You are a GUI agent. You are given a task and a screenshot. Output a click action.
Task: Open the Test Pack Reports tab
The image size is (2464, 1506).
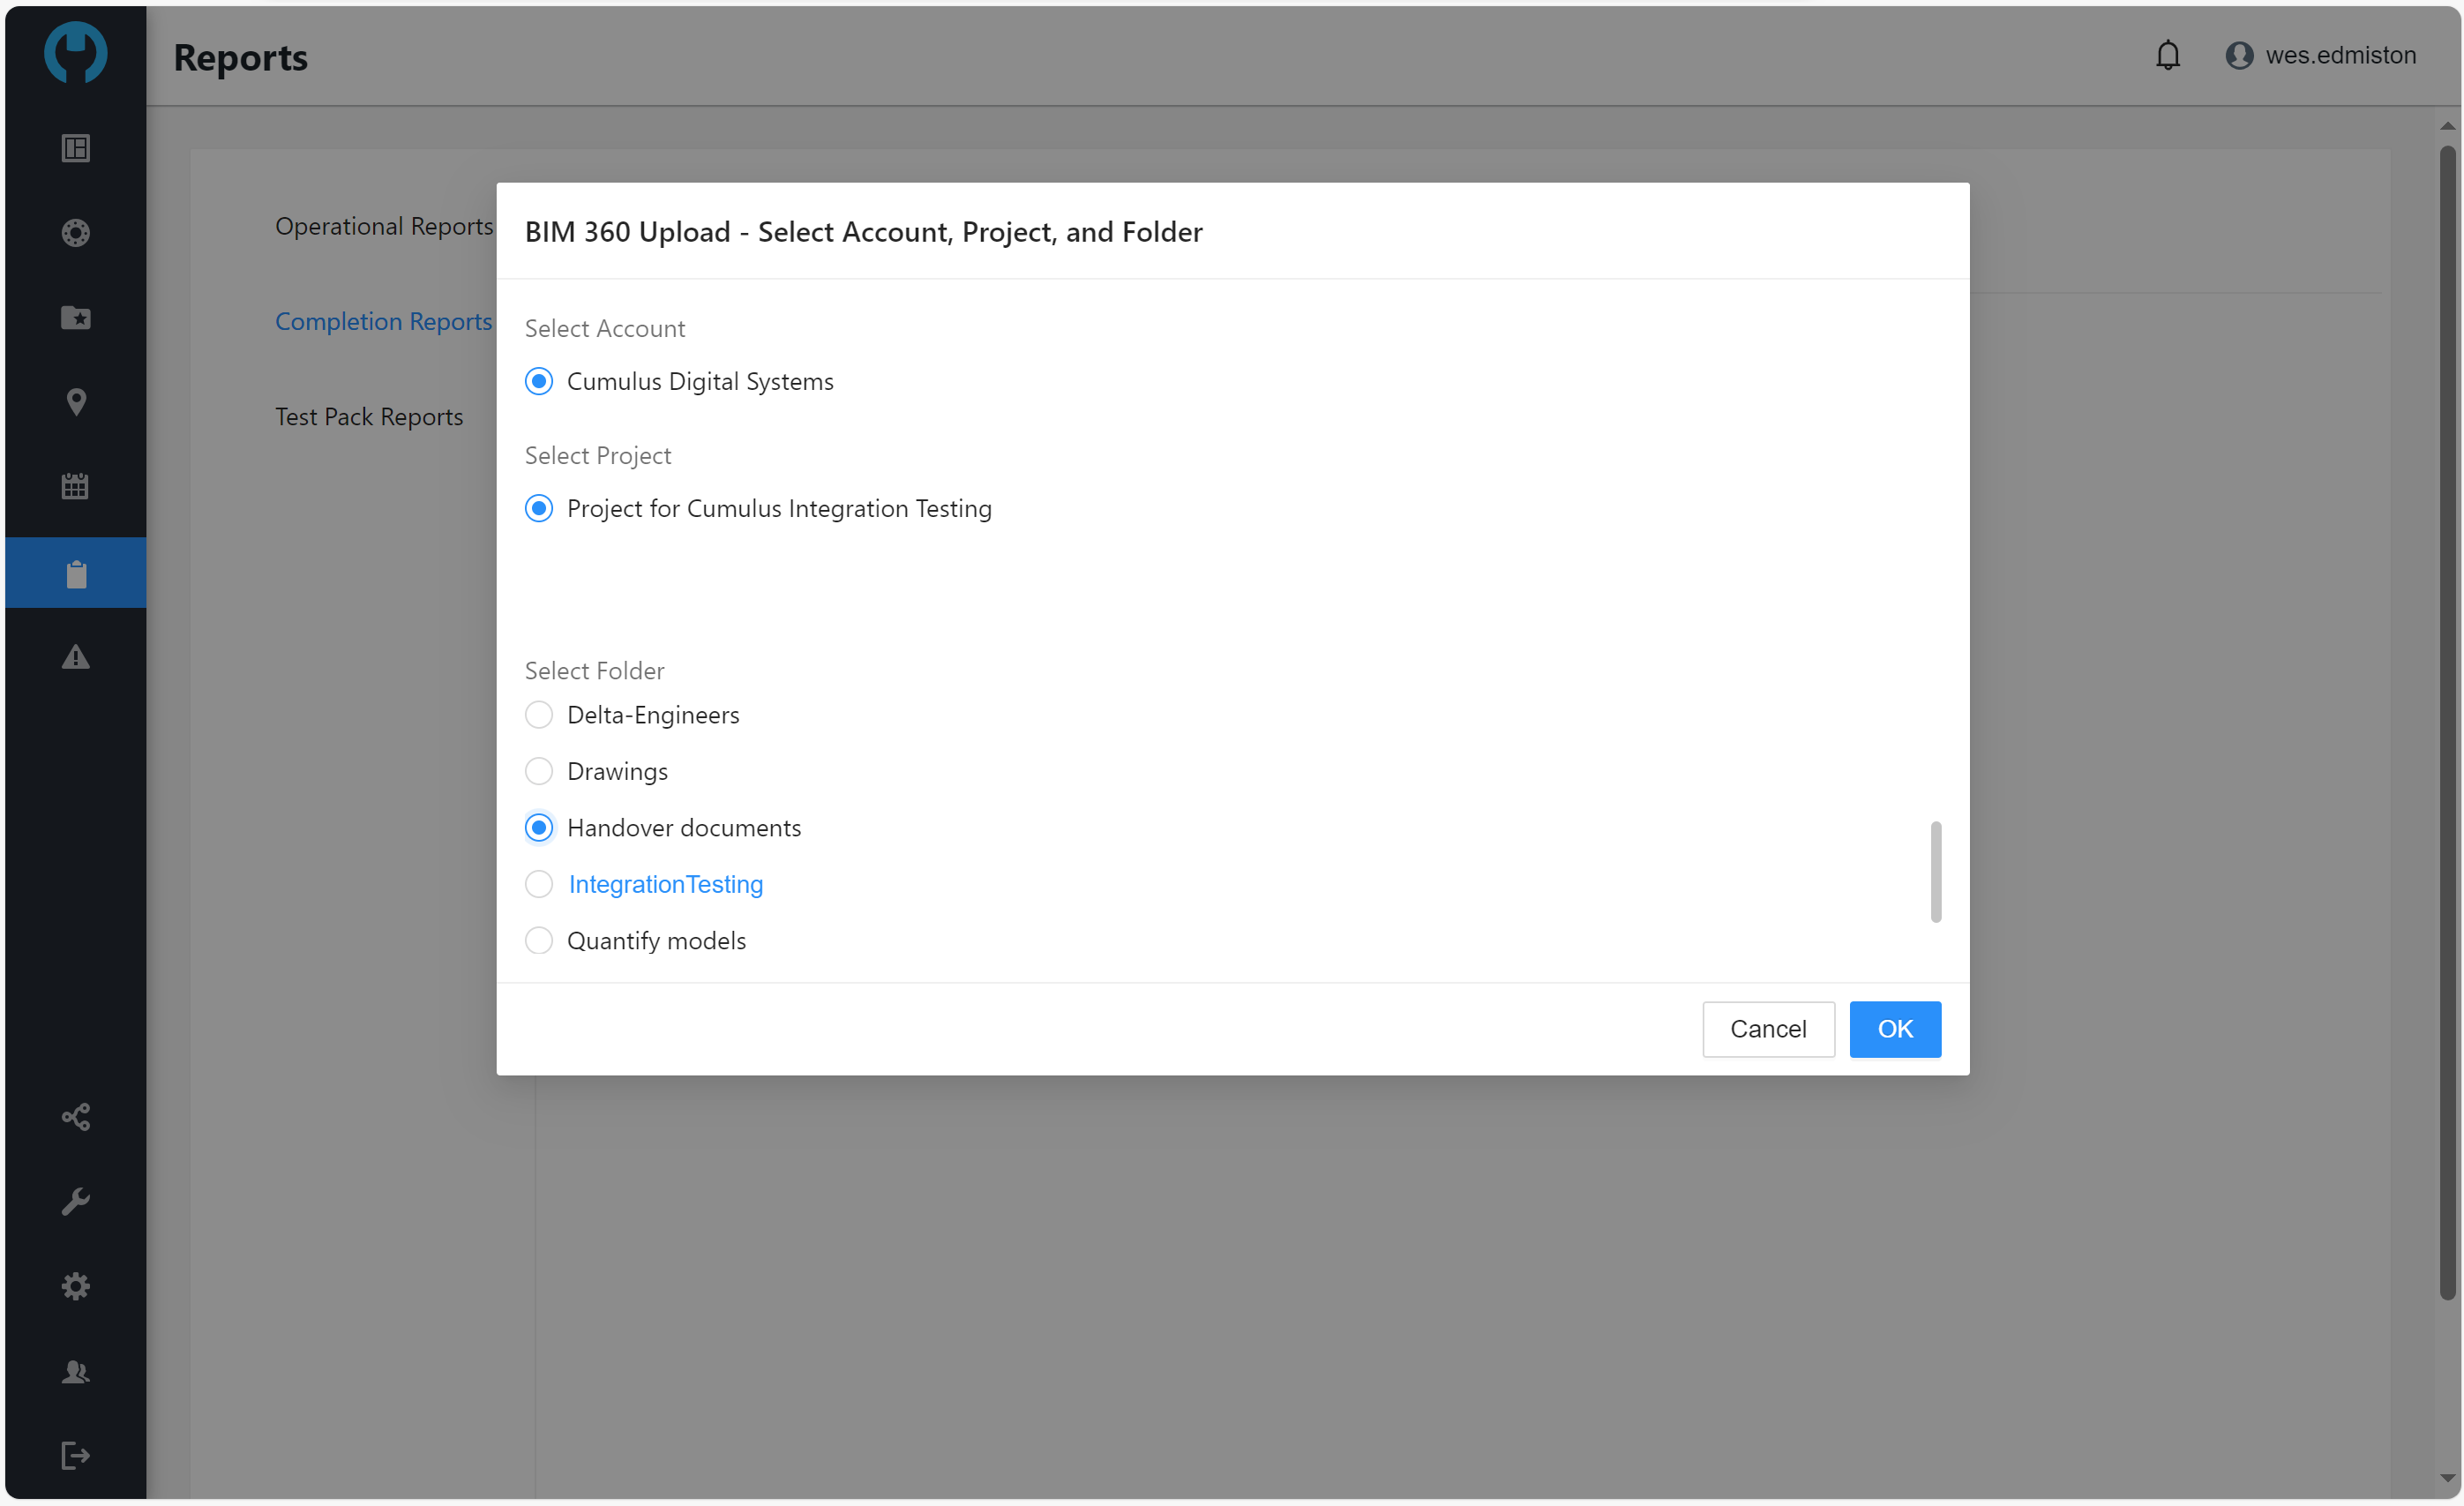[x=369, y=417]
